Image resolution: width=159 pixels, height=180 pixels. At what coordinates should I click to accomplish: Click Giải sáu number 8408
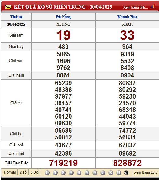127,68
